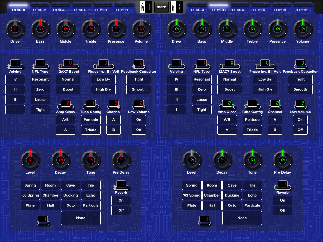The height and width of the screenshot is (242, 323).
Task: Adjust the red Middle knob
Action: [x=66, y=29]
